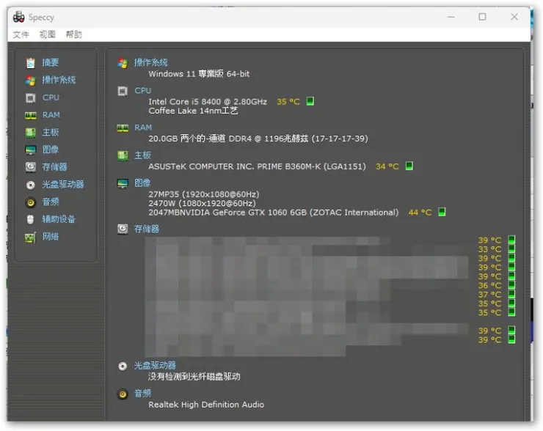Select 主板 icon in sidebar

tap(31, 132)
